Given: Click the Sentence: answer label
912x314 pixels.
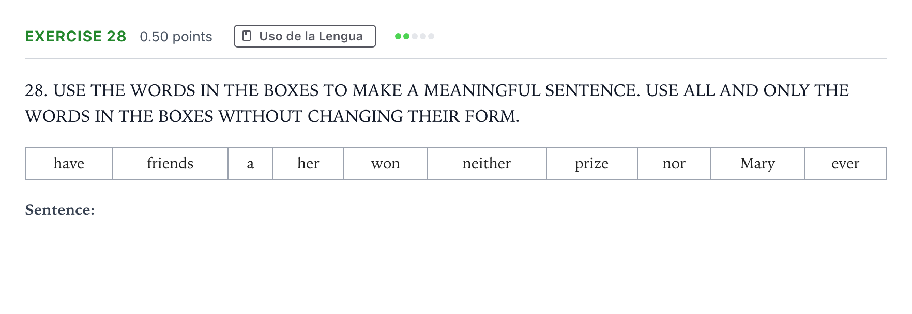Looking at the screenshot, I should pyautogui.click(x=60, y=210).
